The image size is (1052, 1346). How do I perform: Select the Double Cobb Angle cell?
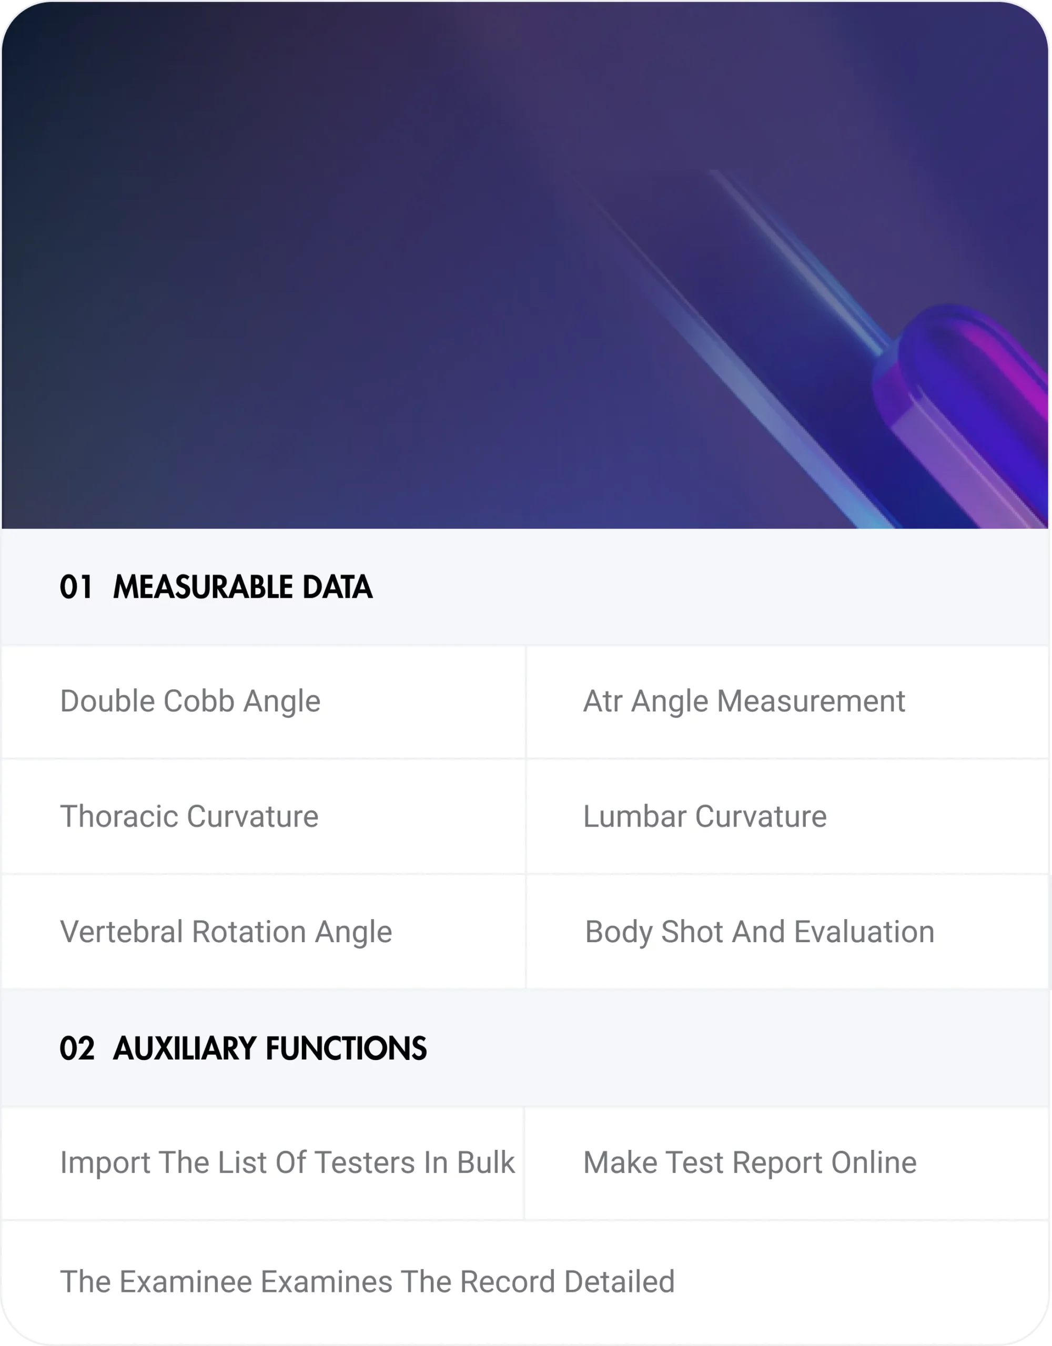pos(190,701)
